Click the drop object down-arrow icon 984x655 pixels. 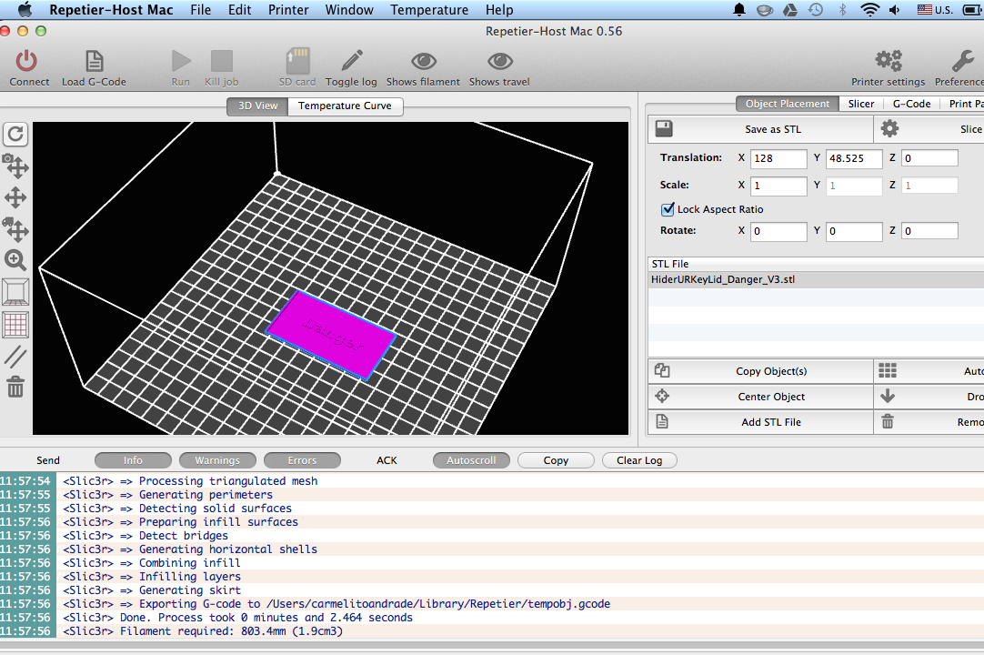coord(888,396)
